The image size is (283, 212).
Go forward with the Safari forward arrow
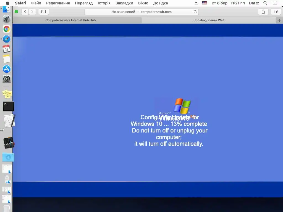32,12
